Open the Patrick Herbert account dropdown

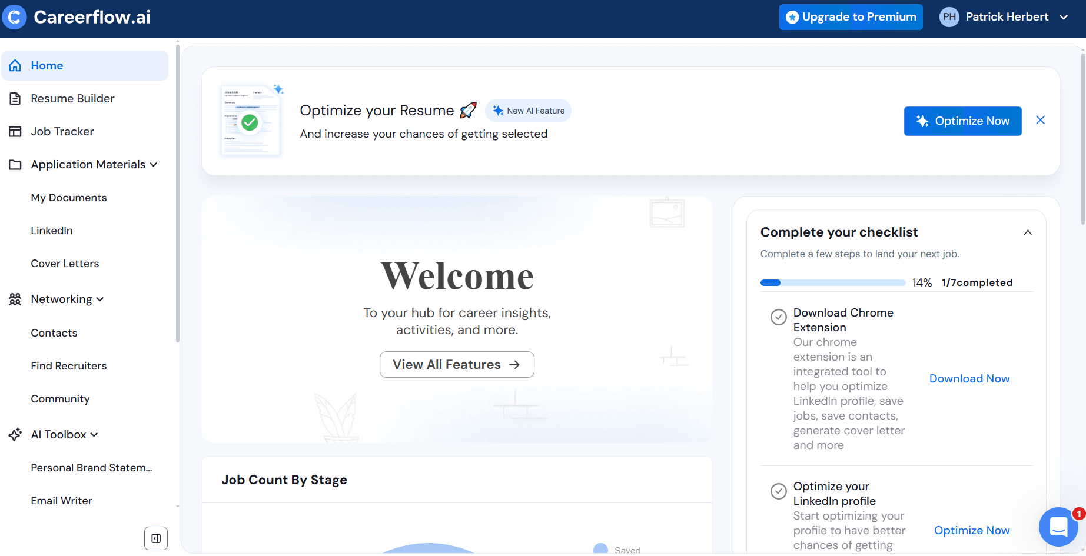click(1063, 17)
